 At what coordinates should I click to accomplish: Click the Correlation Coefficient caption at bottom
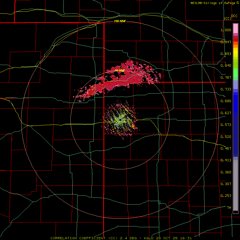click(x=121, y=238)
